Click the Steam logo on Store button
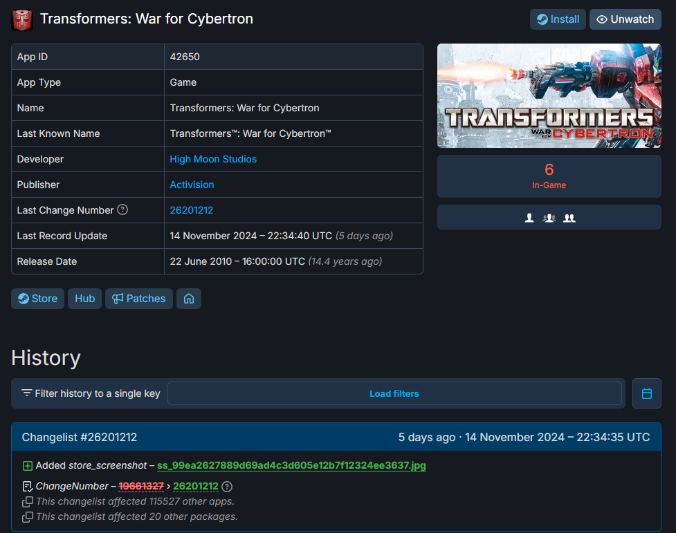The image size is (676, 533). point(24,299)
